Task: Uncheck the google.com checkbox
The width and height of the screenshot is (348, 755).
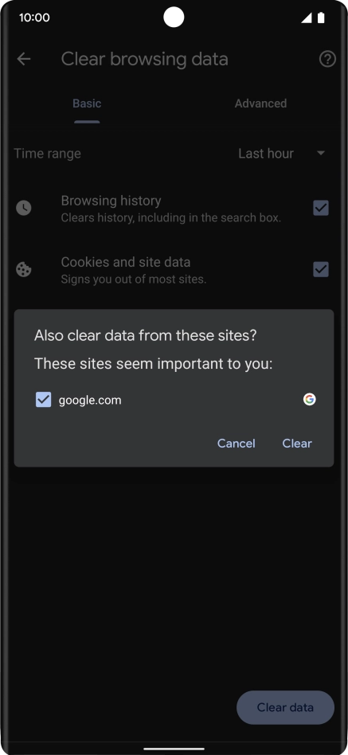Action: pos(43,400)
